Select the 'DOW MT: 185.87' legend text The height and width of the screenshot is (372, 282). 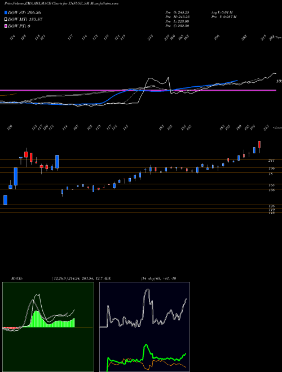click(x=25, y=20)
